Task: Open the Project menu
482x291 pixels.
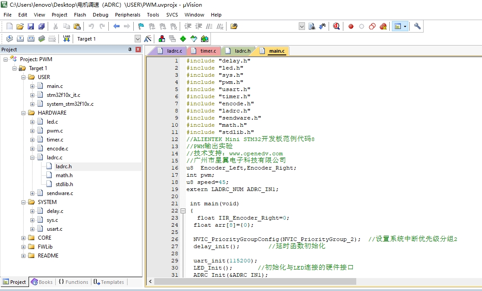Action: click(x=59, y=15)
